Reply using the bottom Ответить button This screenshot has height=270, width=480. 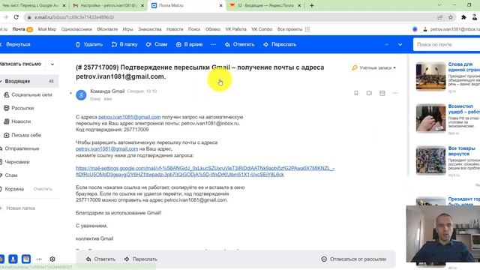[x=100, y=259]
